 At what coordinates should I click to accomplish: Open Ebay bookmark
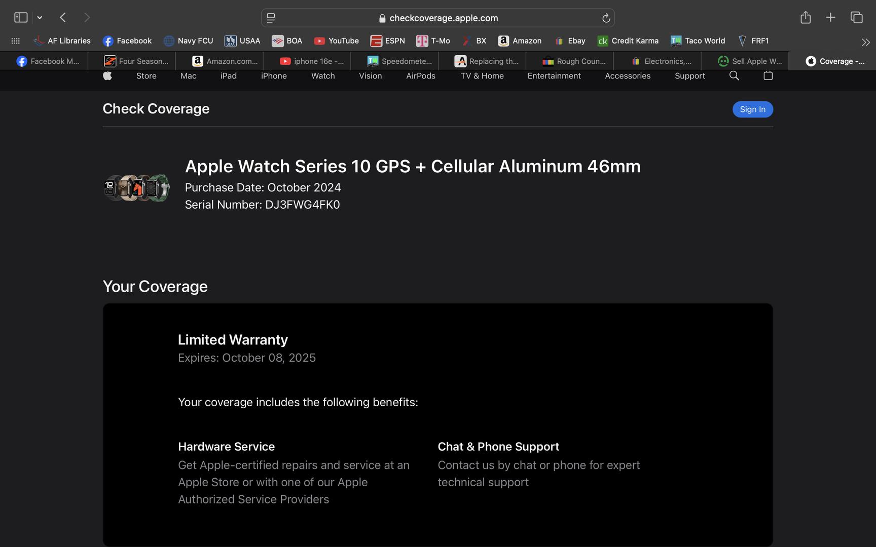pos(570,41)
